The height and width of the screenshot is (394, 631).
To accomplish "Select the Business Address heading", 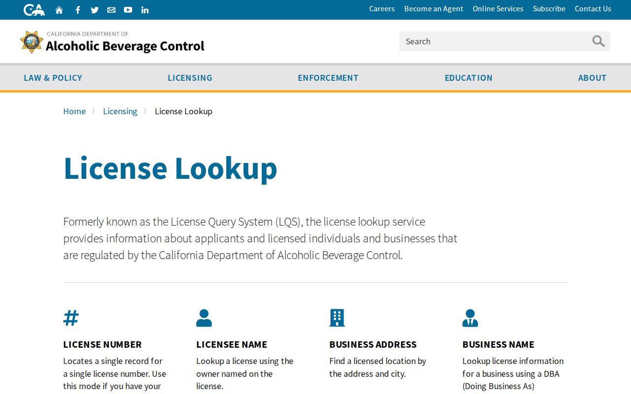I will (x=373, y=344).
